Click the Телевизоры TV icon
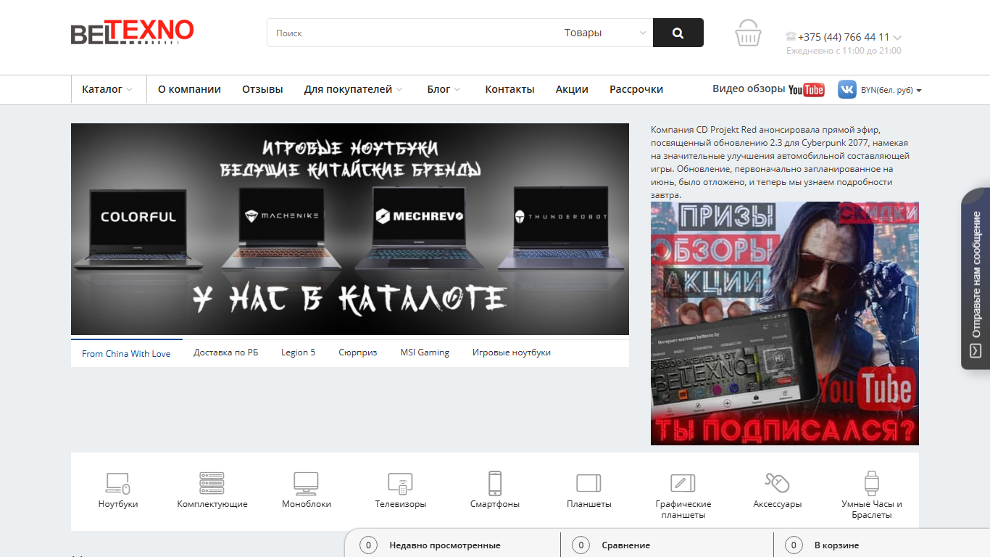This screenshot has height=557, width=990. click(x=401, y=483)
